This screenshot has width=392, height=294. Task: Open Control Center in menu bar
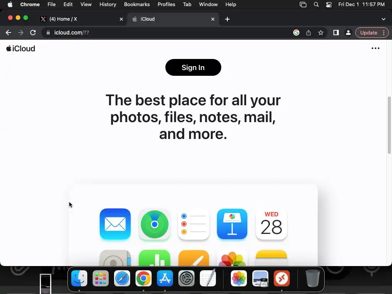point(329,5)
